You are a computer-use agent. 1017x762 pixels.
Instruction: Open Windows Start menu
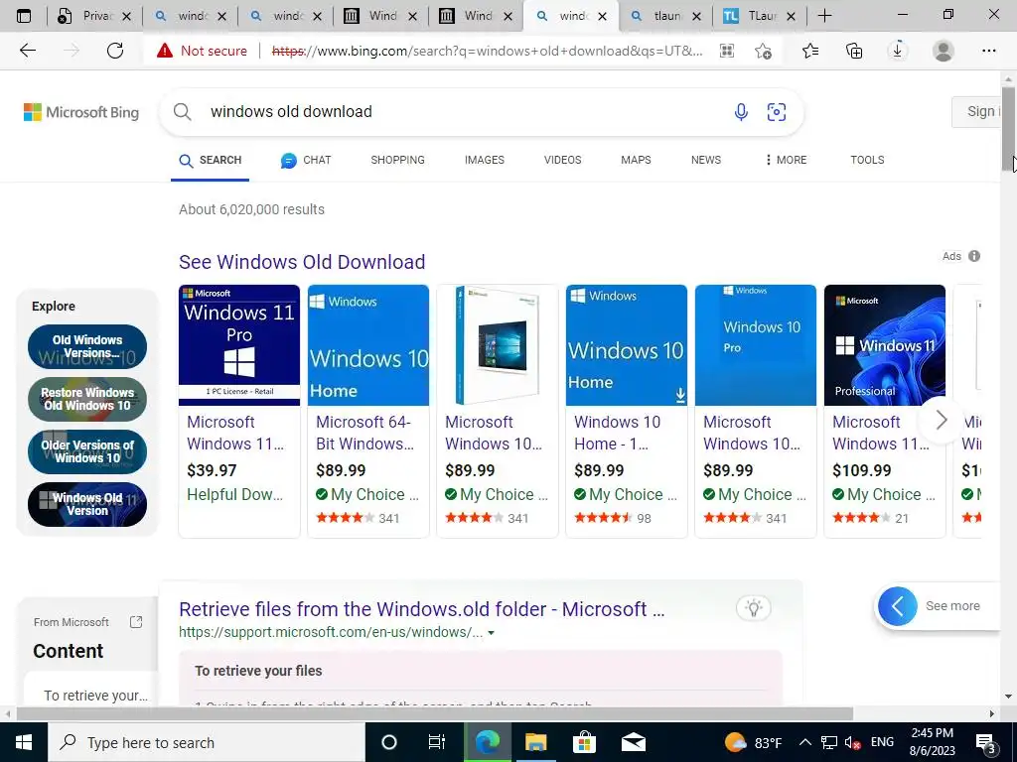[x=24, y=742]
